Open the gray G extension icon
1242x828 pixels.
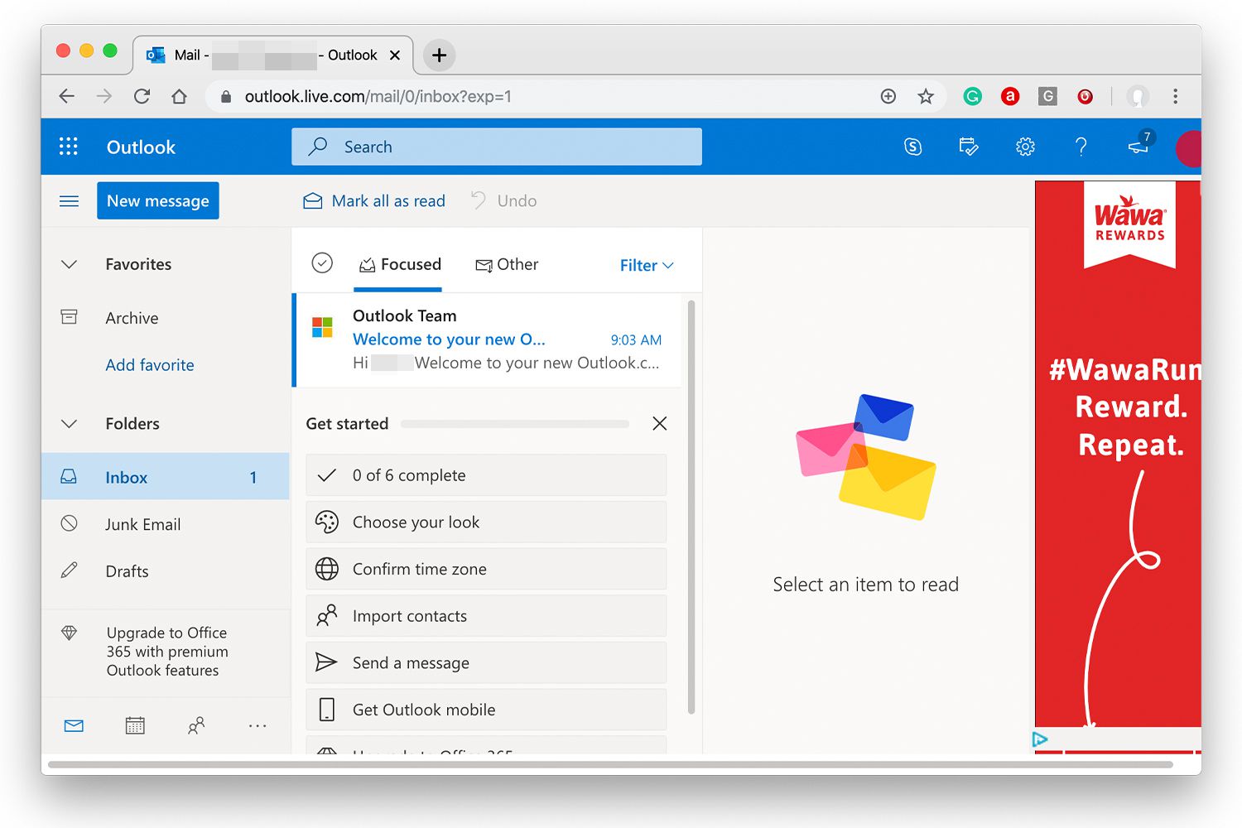pos(1047,97)
